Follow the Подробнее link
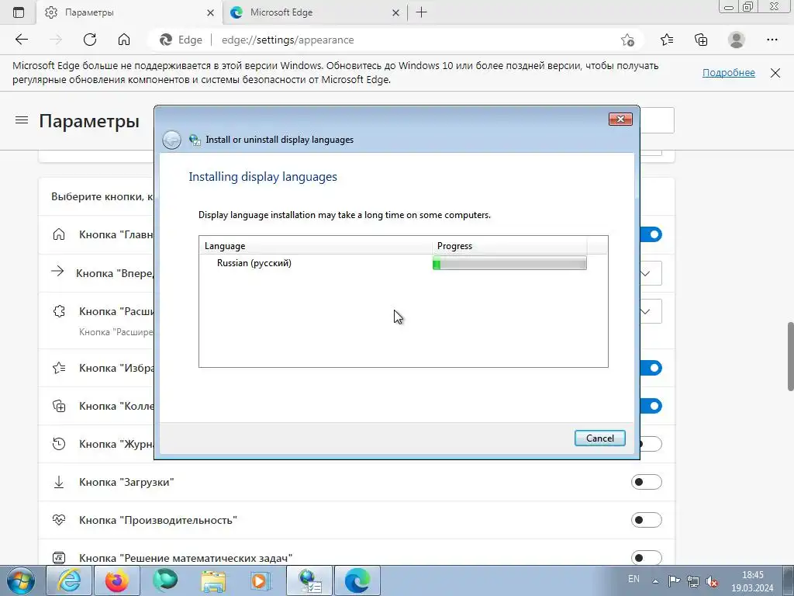The height and width of the screenshot is (596, 794). [x=728, y=72]
